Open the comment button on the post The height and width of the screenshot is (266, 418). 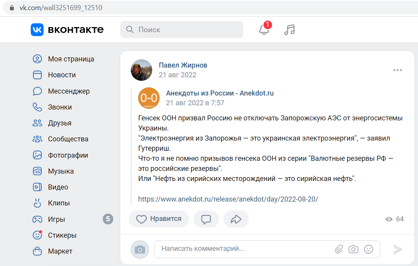pyautogui.click(x=206, y=219)
